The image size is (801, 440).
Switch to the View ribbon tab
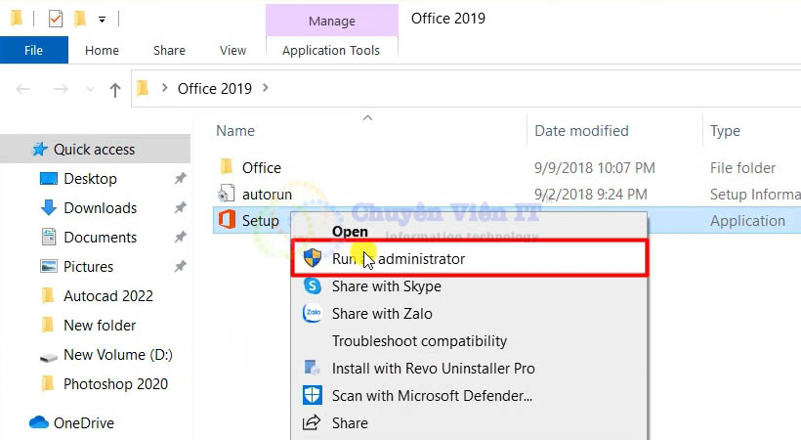(233, 50)
